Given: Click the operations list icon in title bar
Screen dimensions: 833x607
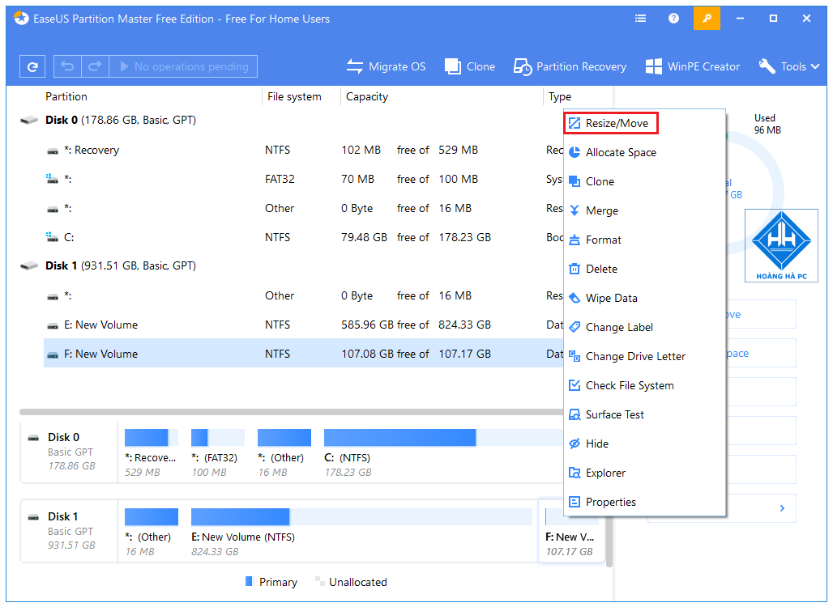Looking at the screenshot, I should 640,18.
